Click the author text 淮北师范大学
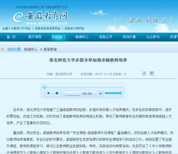This screenshot has width=178, height=154. [x=63, y=74]
